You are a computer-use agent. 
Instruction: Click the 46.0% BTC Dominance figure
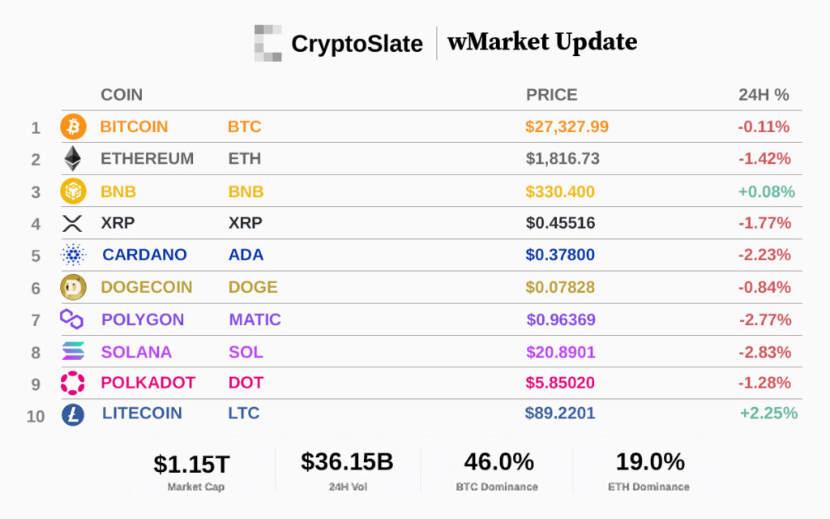point(498,462)
